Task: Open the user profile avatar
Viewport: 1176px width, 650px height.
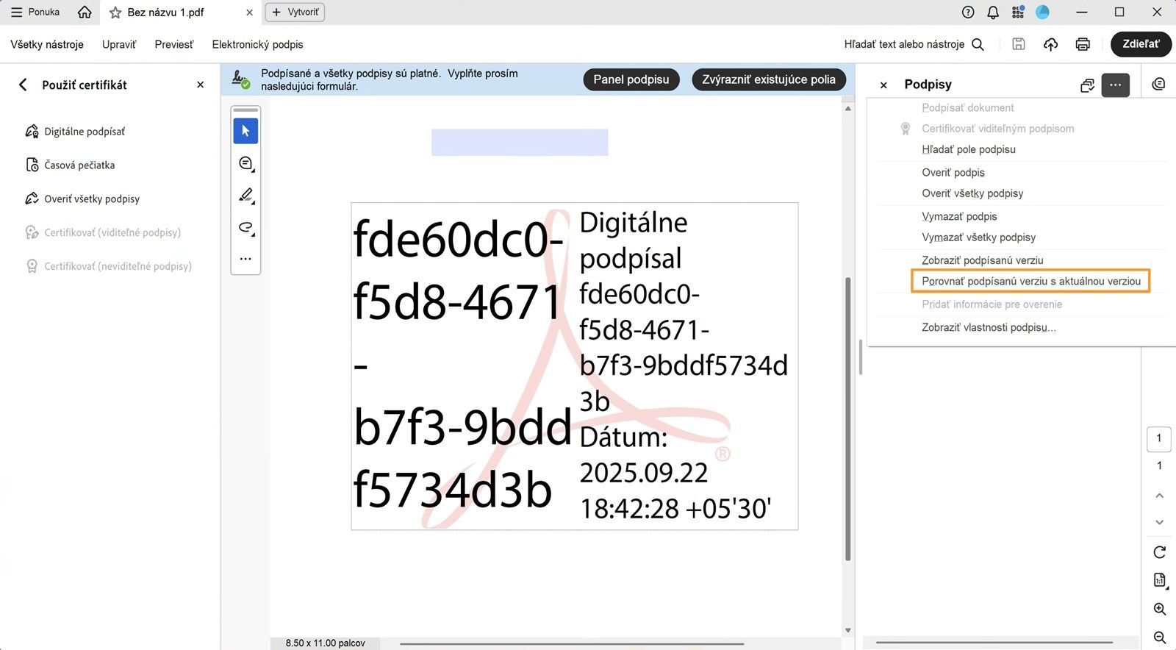Action: coord(1042,12)
